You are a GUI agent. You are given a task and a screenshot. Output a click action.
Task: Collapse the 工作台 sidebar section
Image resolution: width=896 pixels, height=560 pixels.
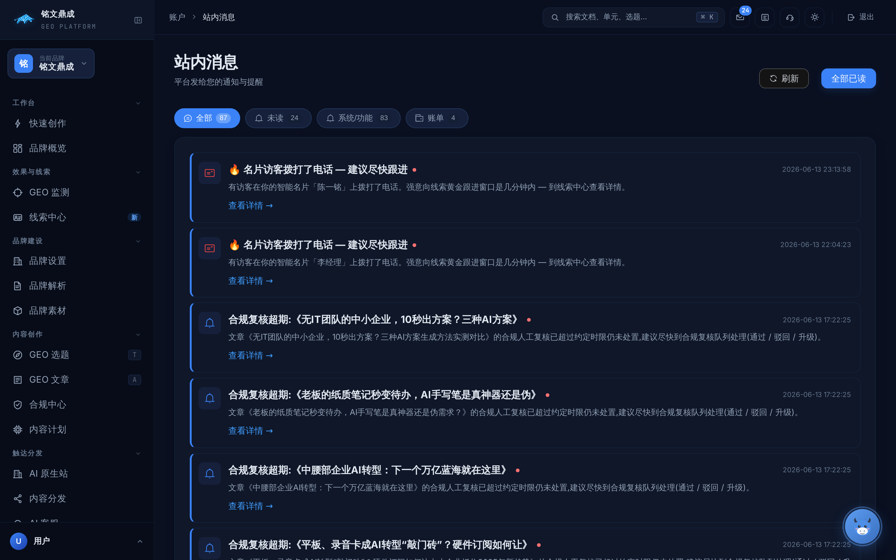coord(138,103)
